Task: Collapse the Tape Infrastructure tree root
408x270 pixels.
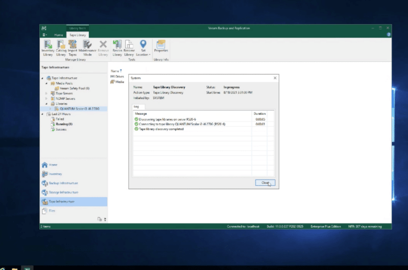Action: click(43, 78)
